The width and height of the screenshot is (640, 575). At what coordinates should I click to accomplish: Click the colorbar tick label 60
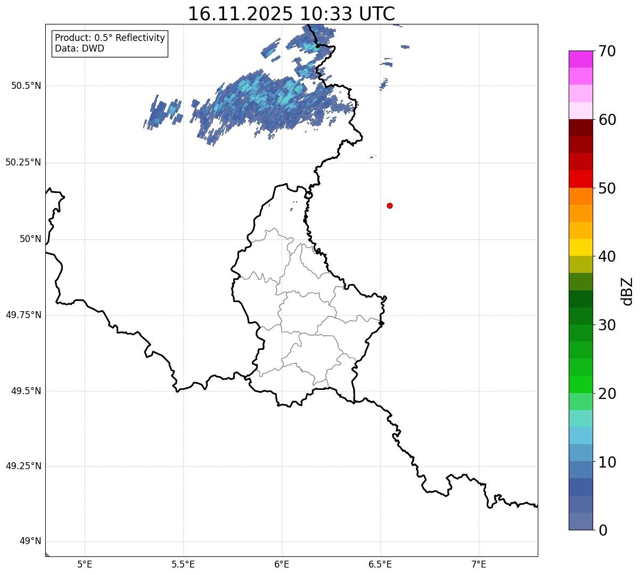tap(607, 120)
